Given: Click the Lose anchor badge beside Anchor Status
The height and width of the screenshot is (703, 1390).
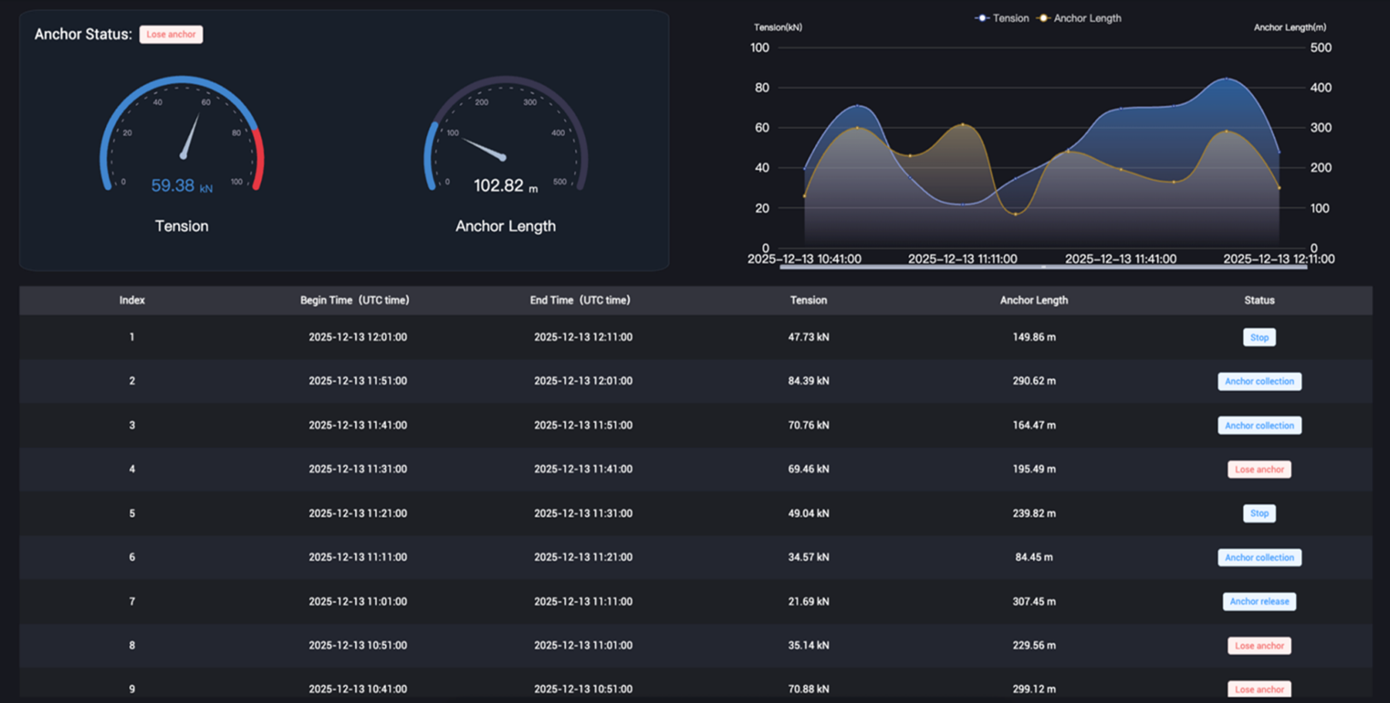Looking at the screenshot, I should [x=171, y=34].
